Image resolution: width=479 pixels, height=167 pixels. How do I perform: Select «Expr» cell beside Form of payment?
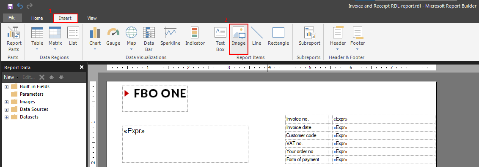tap(384, 159)
